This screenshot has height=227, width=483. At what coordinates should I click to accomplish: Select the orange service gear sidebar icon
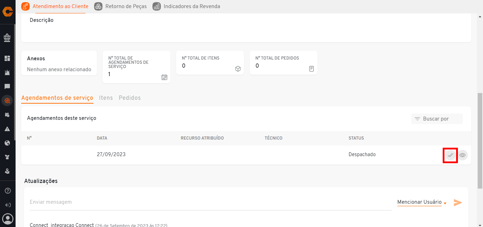7,101
